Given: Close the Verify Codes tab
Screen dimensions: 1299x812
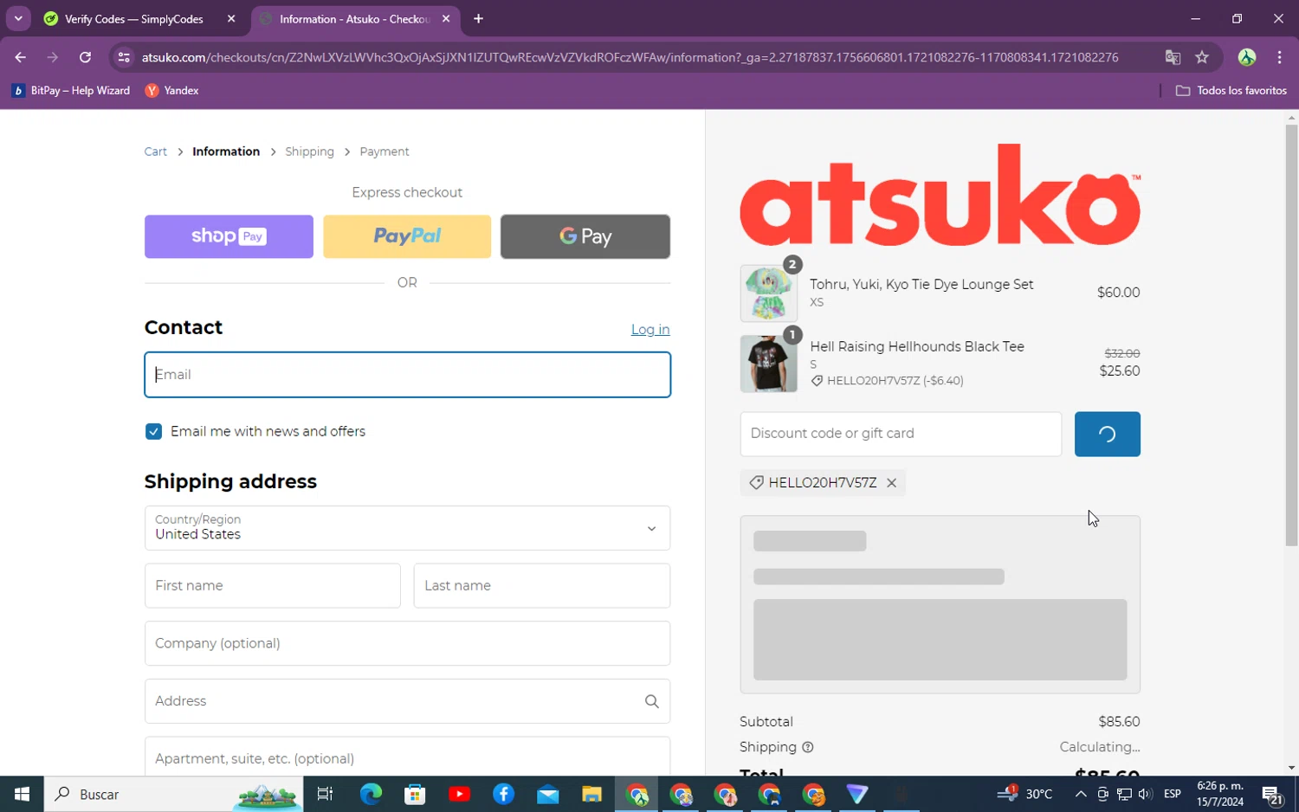Looking at the screenshot, I should [231, 18].
